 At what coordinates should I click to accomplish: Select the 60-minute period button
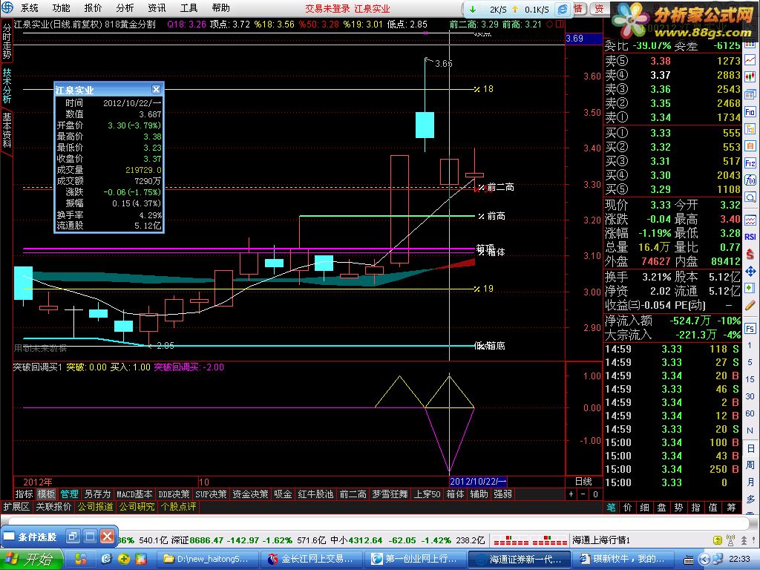750,413
